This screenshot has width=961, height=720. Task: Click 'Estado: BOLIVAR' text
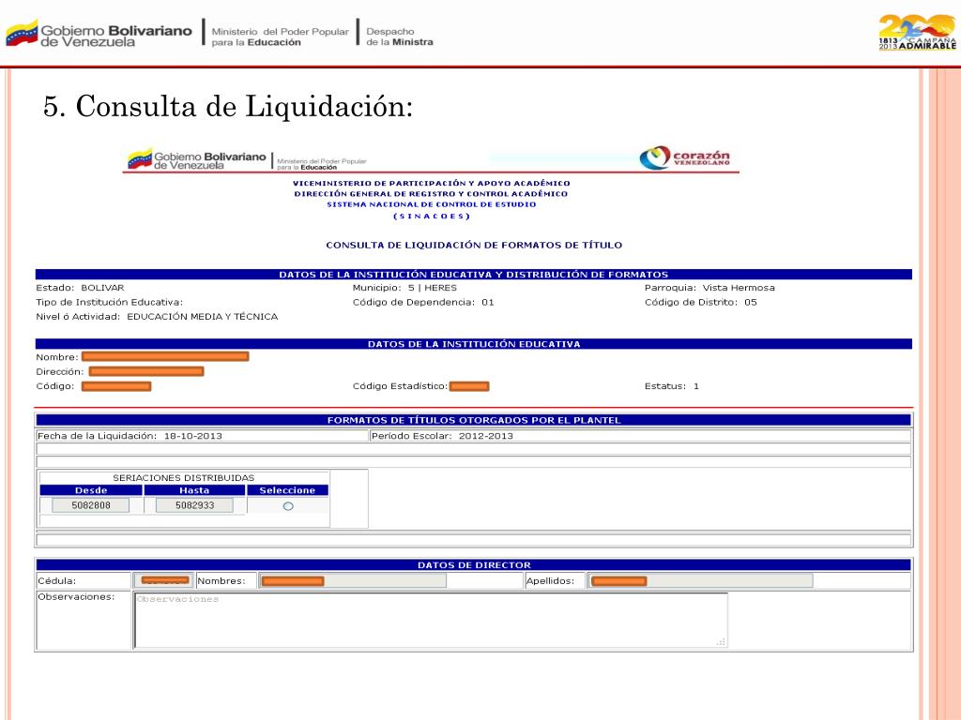coord(80,288)
